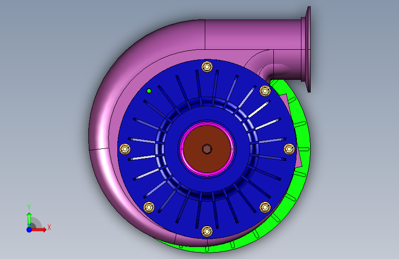This screenshot has height=259, width=399.
Task: Click the blue Z axis ball of triad
Action: 29,230
